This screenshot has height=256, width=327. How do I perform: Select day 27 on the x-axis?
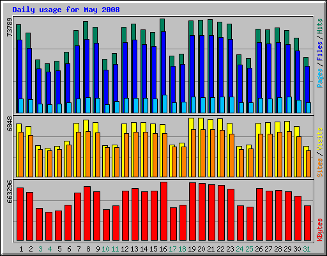(x=268, y=249)
